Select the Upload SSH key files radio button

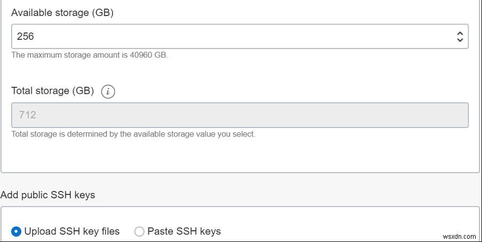17,231
